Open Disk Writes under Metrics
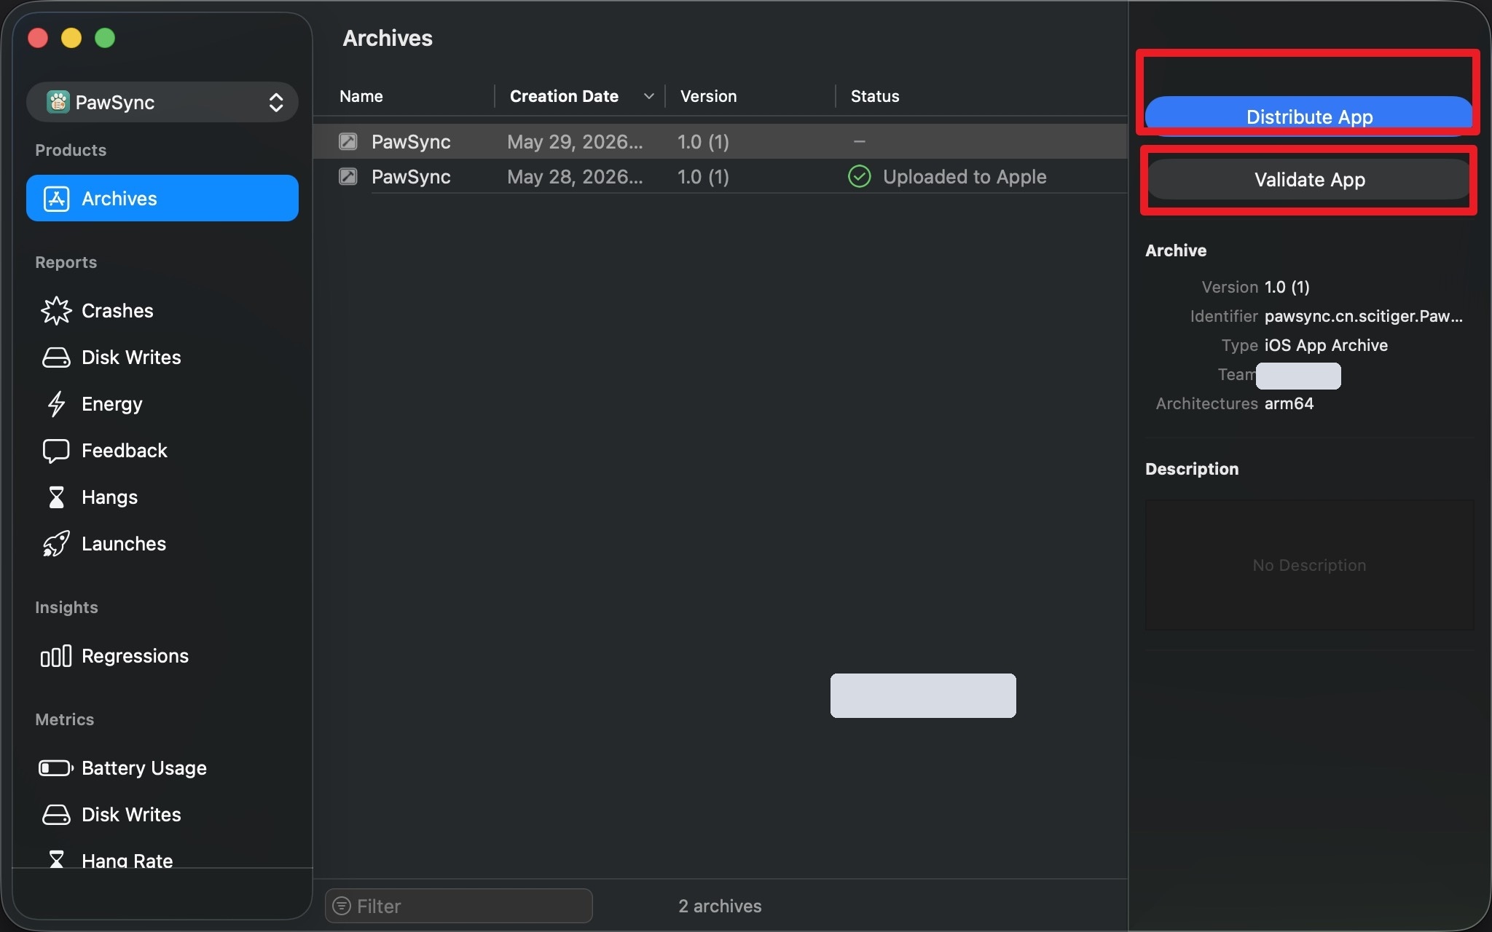The width and height of the screenshot is (1492, 932). coord(131,815)
